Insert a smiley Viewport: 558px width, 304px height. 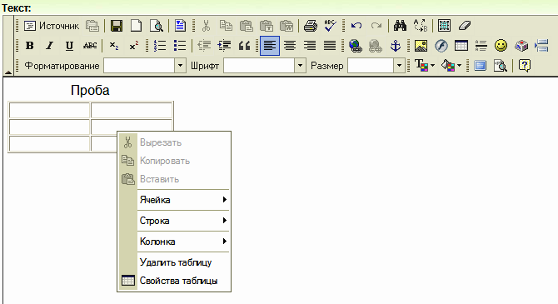[x=501, y=46]
